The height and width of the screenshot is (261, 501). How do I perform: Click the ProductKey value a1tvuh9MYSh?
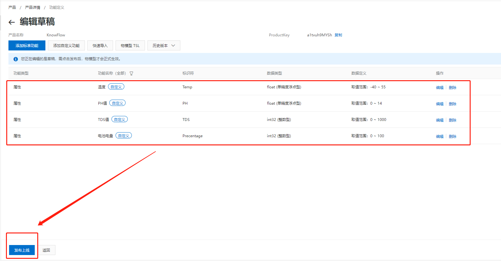coord(319,35)
